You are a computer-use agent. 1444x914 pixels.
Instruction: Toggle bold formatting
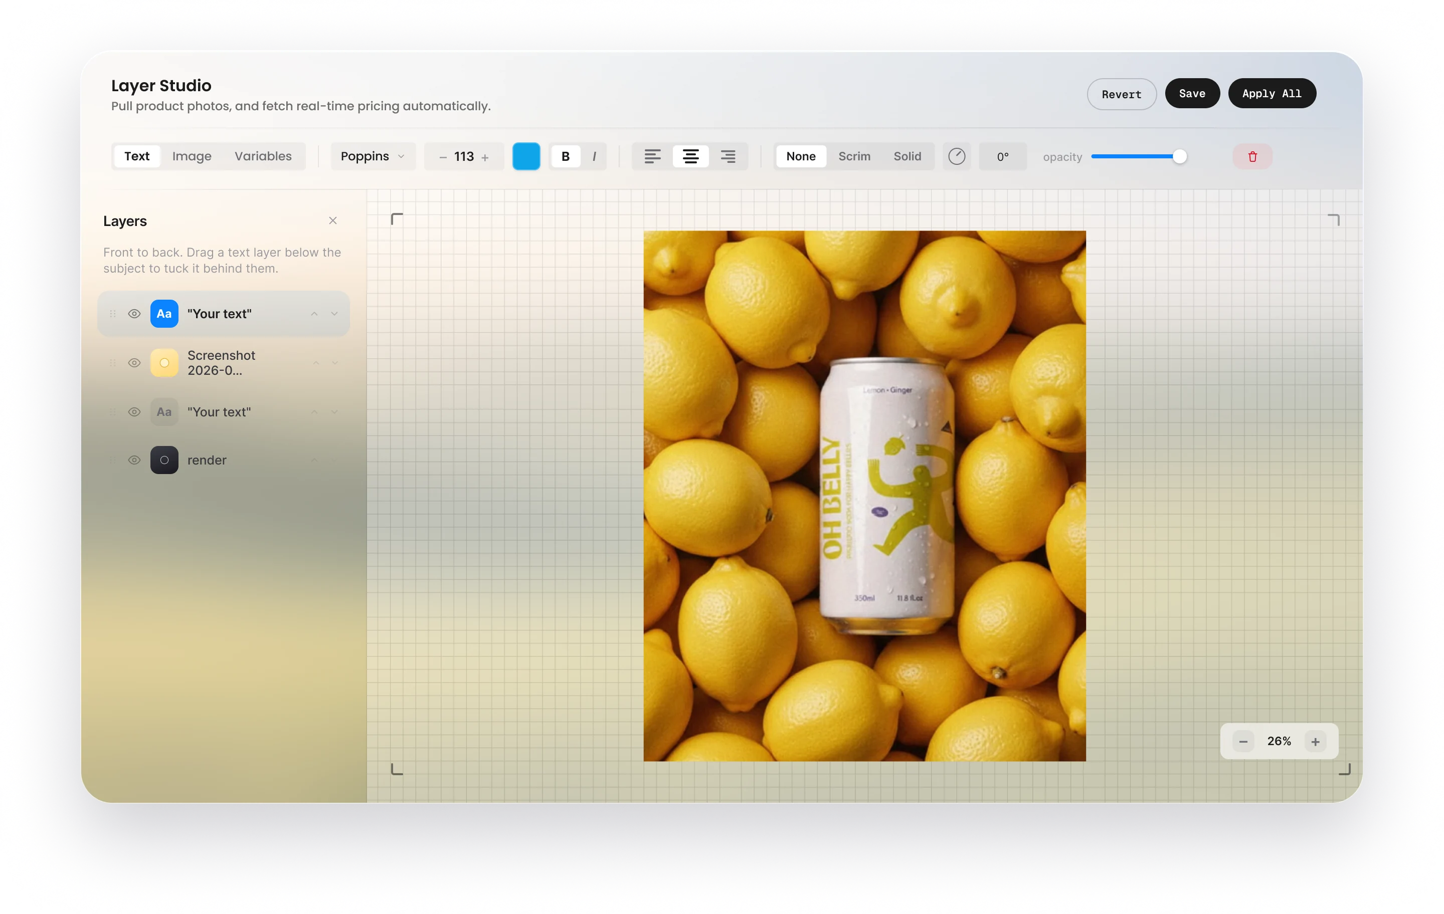pos(565,156)
